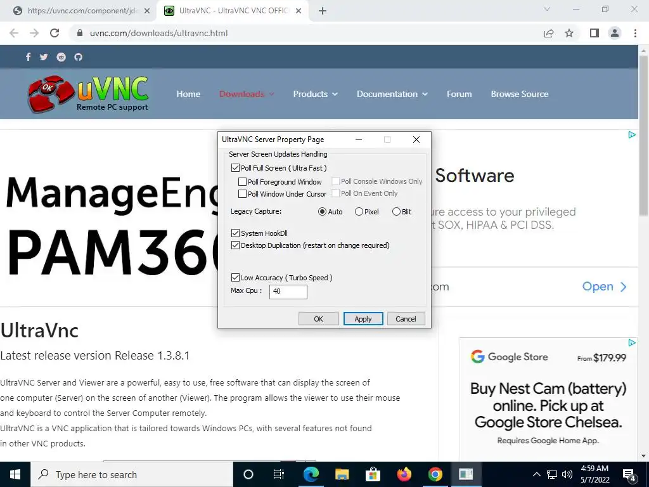Open Google Chrome from the taskbar
The image size is (649, 487).
pos(435,474)
